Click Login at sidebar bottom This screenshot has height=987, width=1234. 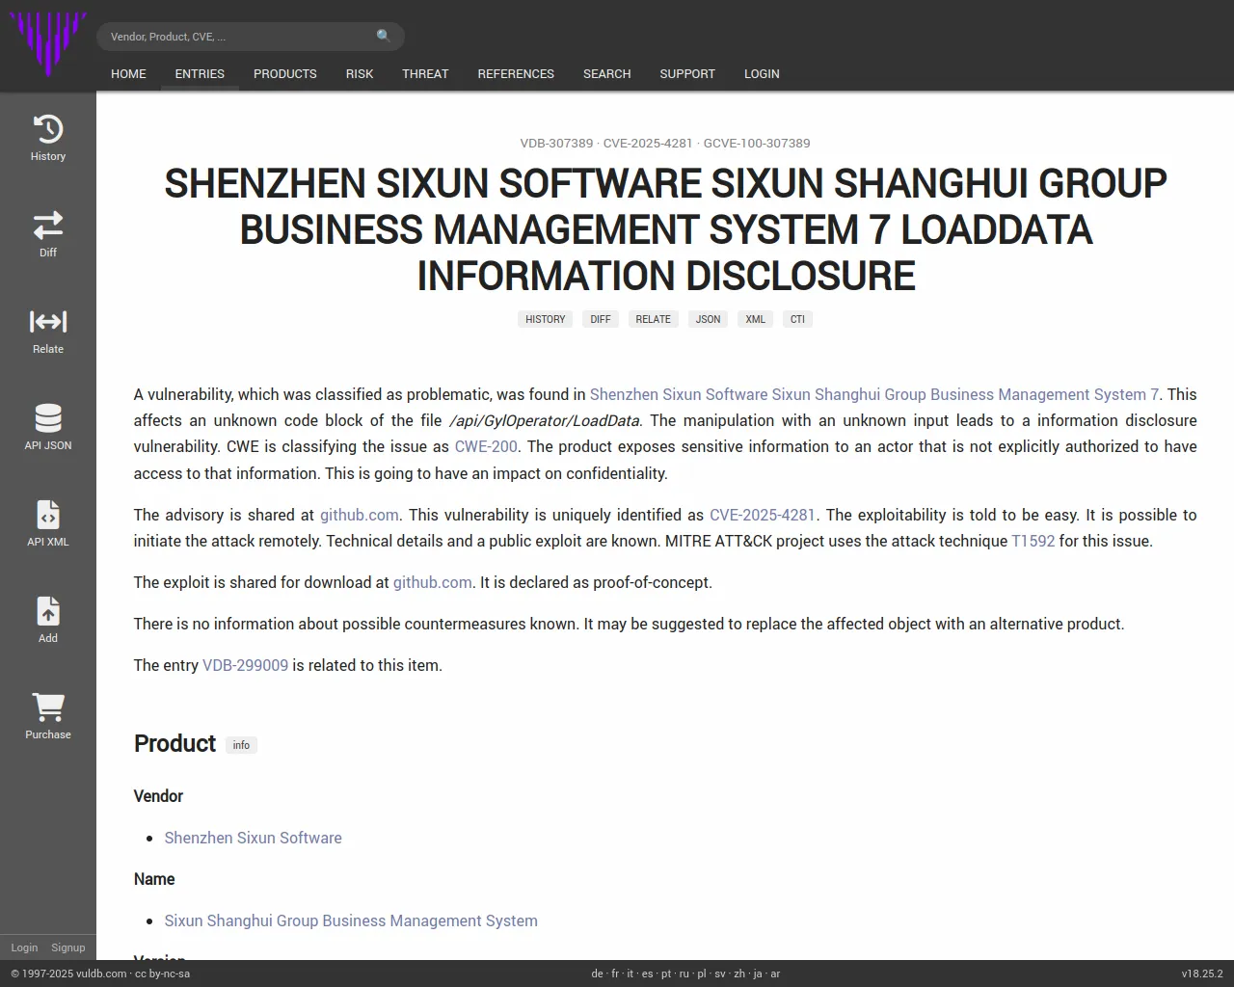24,947
